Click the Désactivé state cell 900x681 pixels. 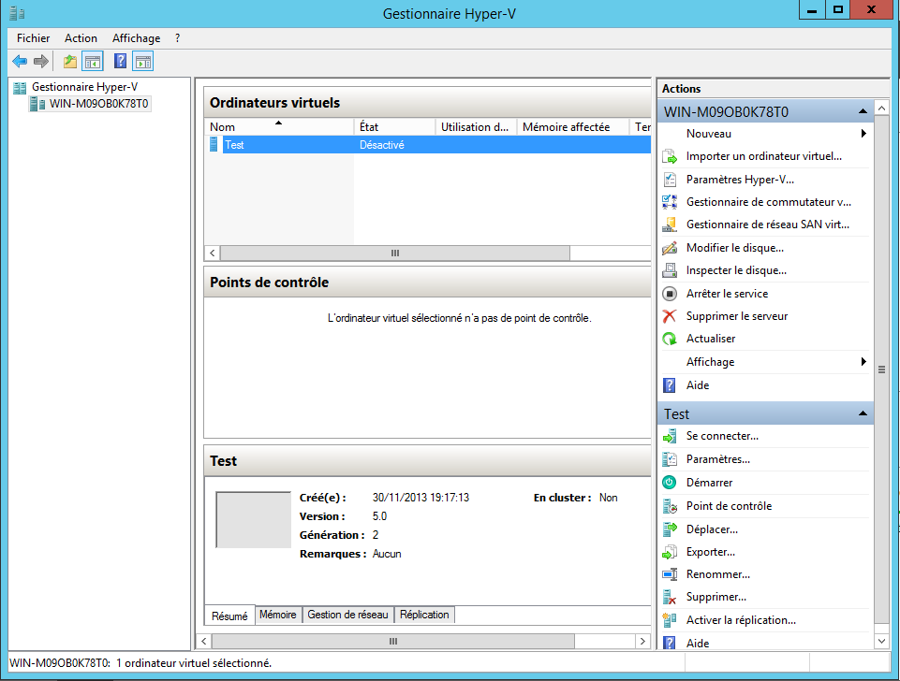tap(382, 145)
